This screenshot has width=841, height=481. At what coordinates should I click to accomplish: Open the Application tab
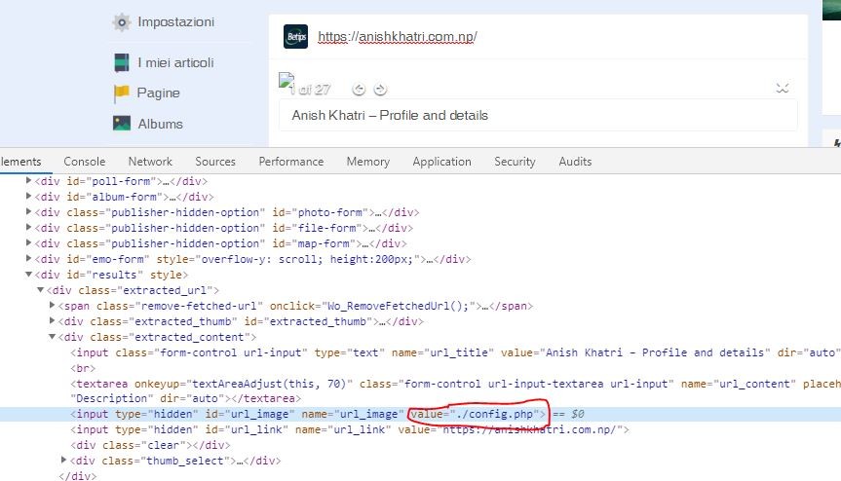click(x=442, y=162)
